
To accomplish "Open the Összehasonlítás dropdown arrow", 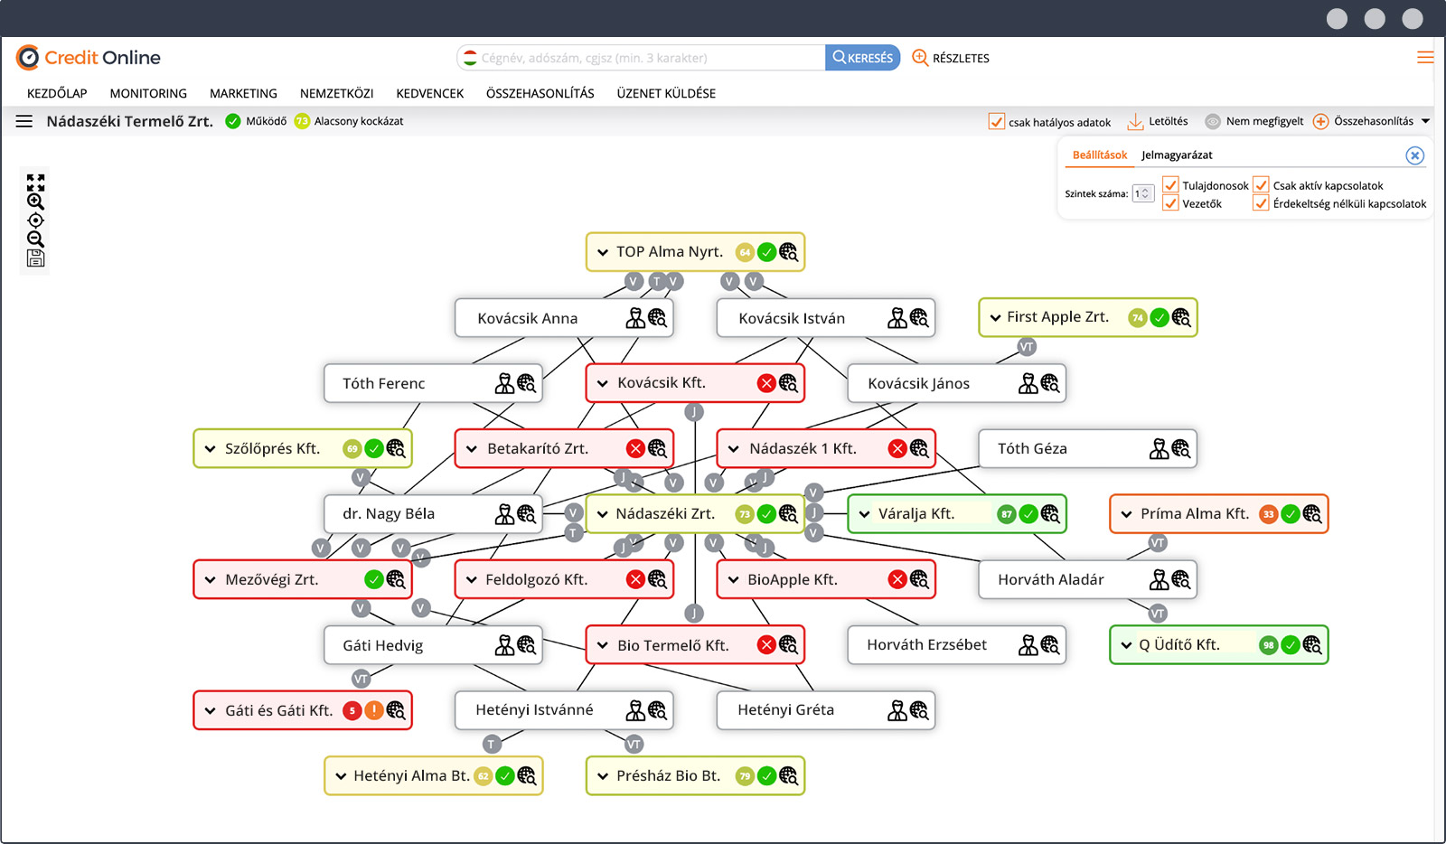I will [x=1425, y=121].
